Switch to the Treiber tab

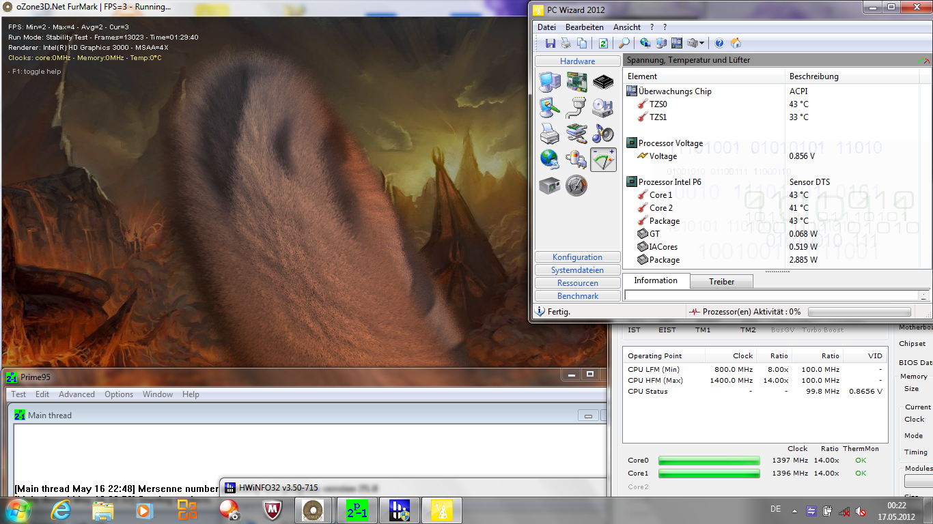click(x=722, y=282)
